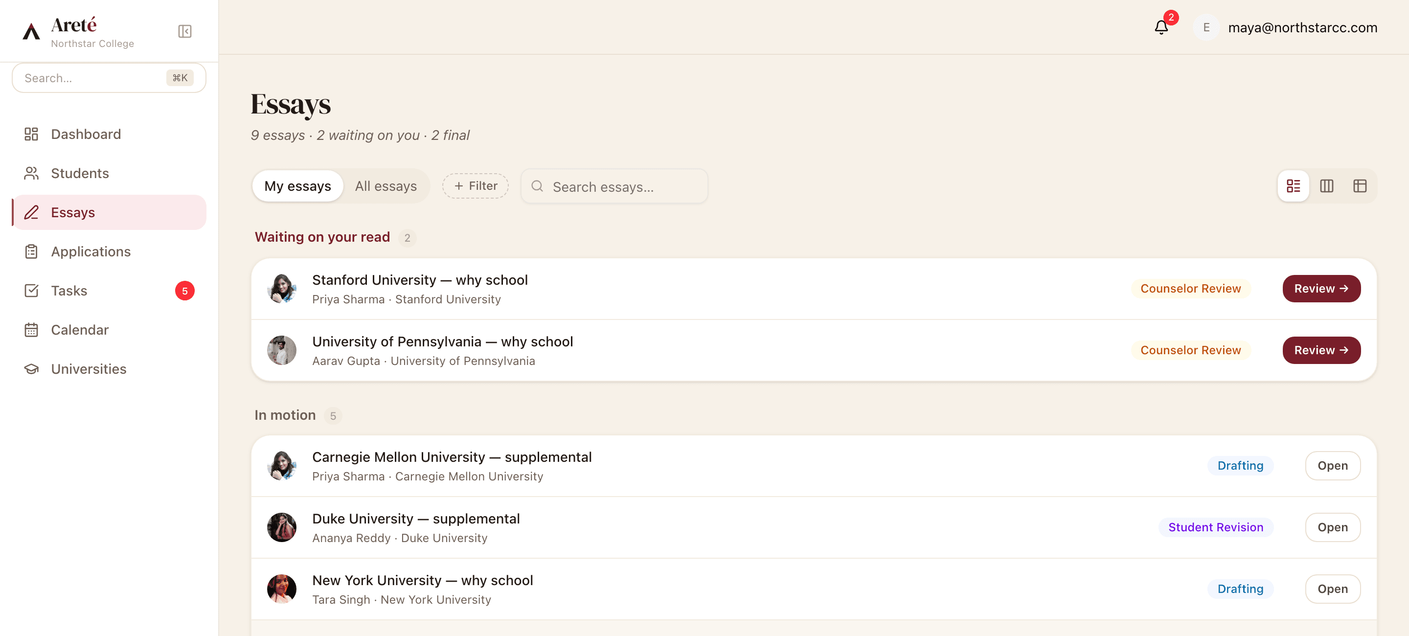Select the All essays tab
This screenshot has height=636, width=1409.
386,186
